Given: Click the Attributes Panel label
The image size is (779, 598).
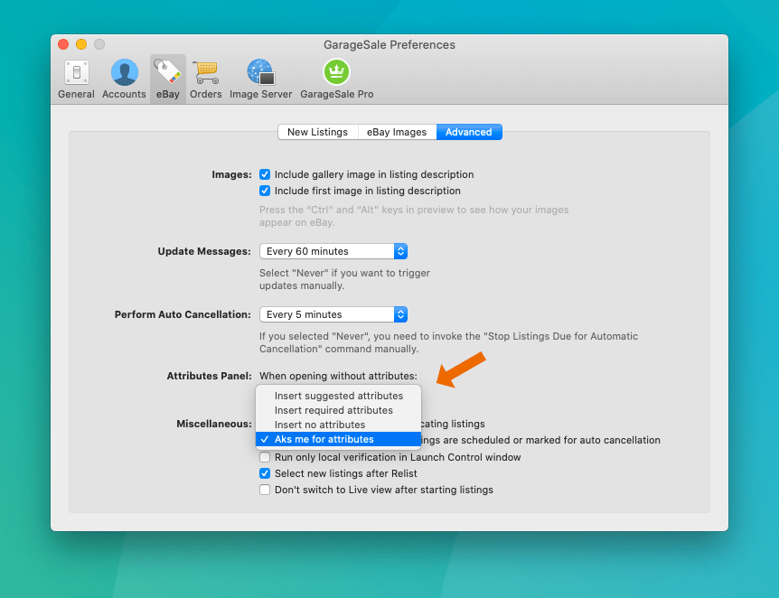Looking at the screenshot, I should point(209,376).
